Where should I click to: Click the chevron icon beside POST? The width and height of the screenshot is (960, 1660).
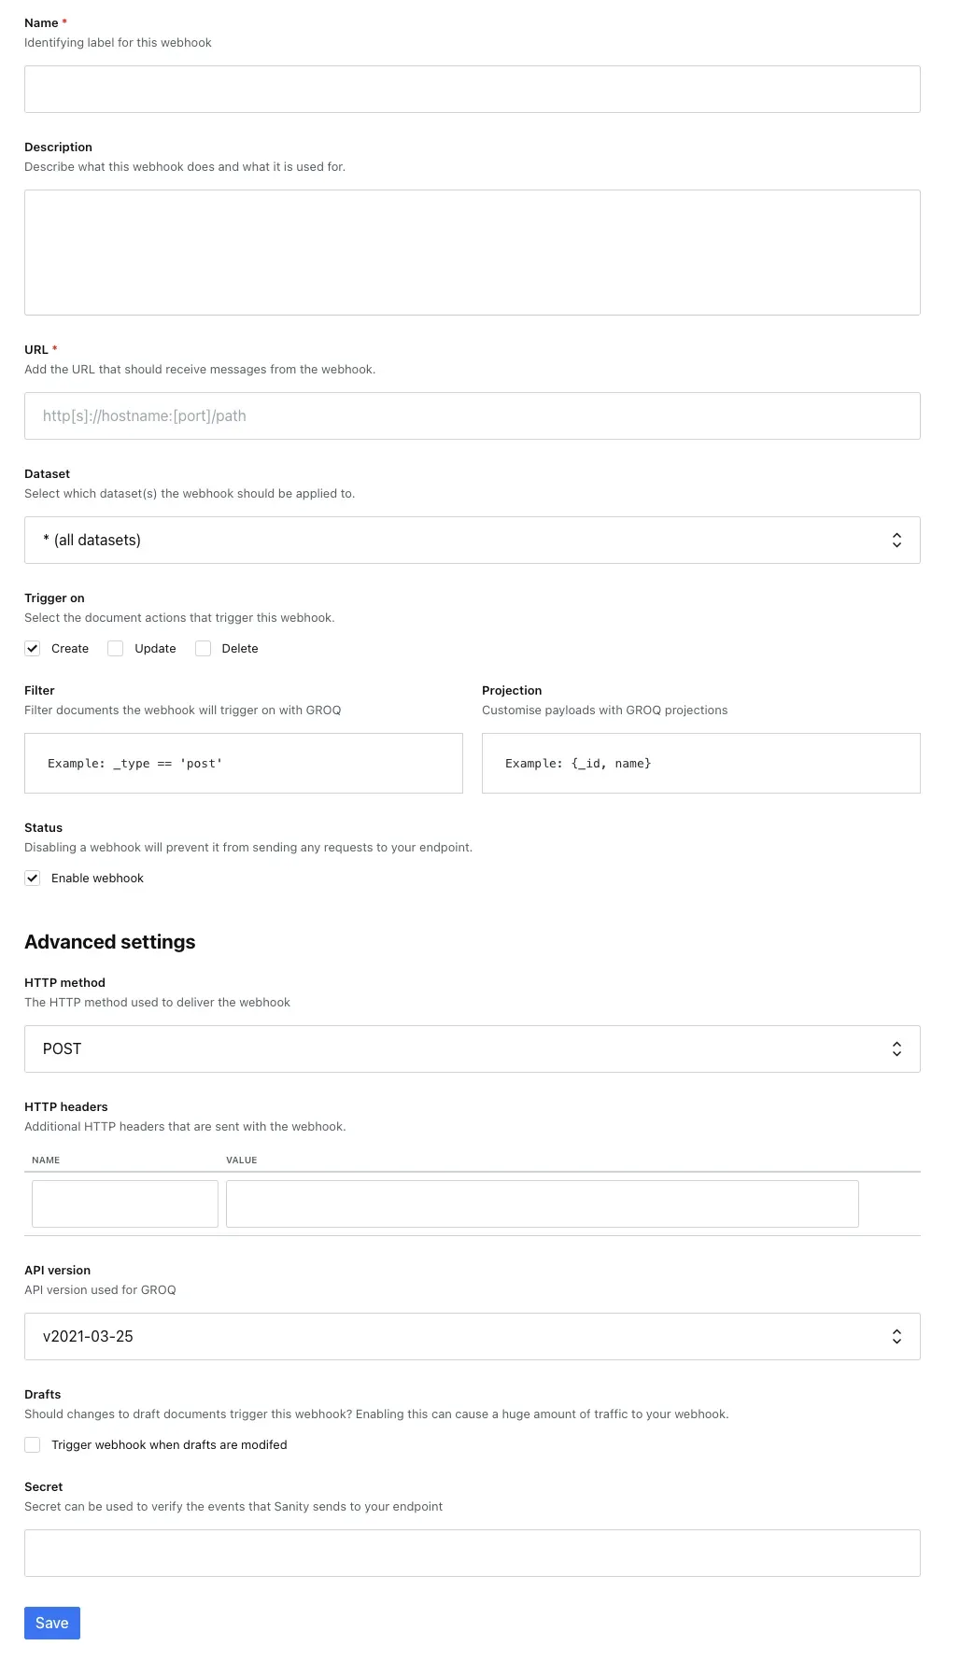tap(896, 1048)
